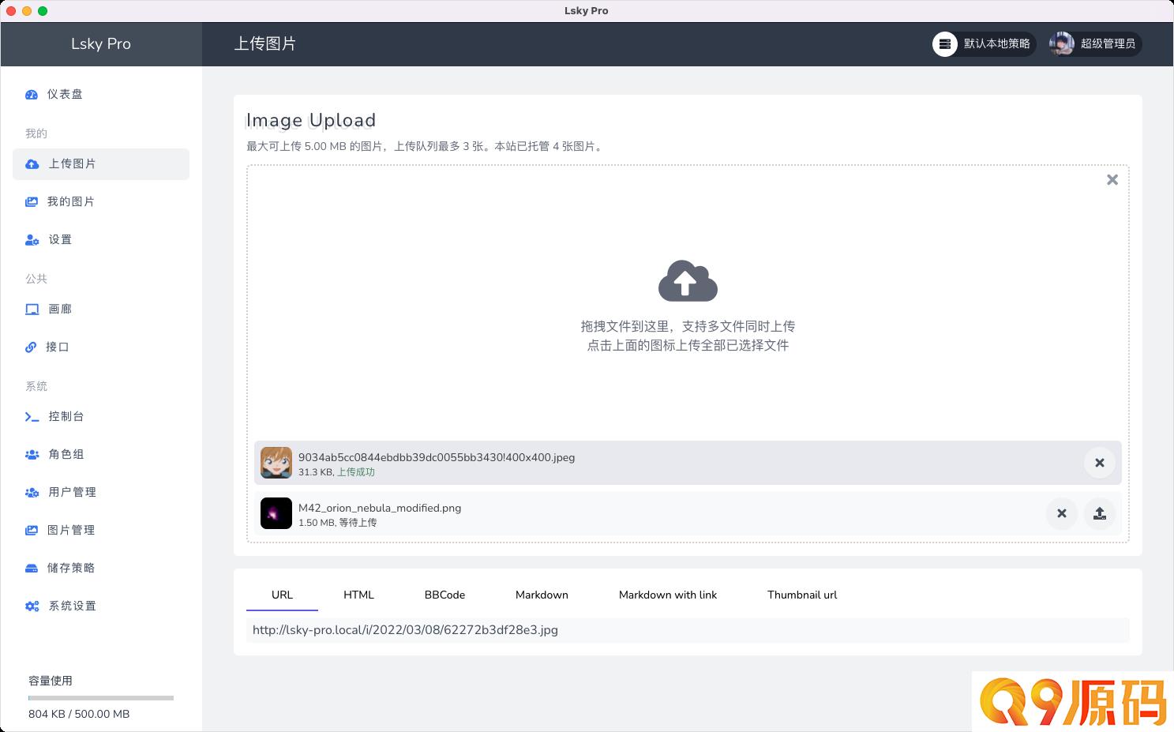
Task: Click the anime avatar file thumbnail
Action: [x=276, y=463]
